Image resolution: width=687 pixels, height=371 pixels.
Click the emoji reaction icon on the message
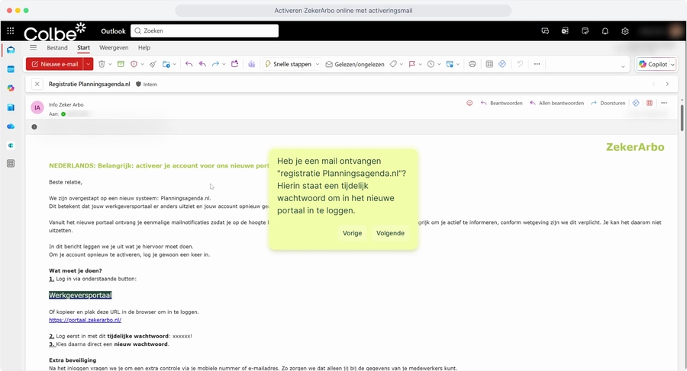(x=469, y=103)
